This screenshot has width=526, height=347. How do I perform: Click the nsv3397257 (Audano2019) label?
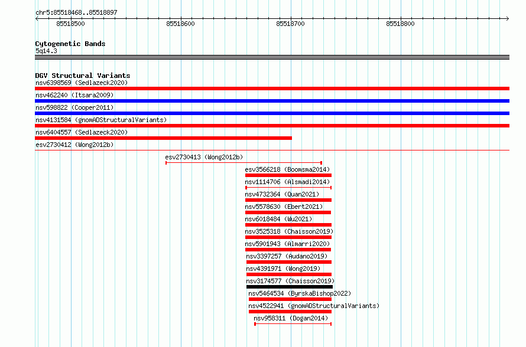tap(287, 256)
